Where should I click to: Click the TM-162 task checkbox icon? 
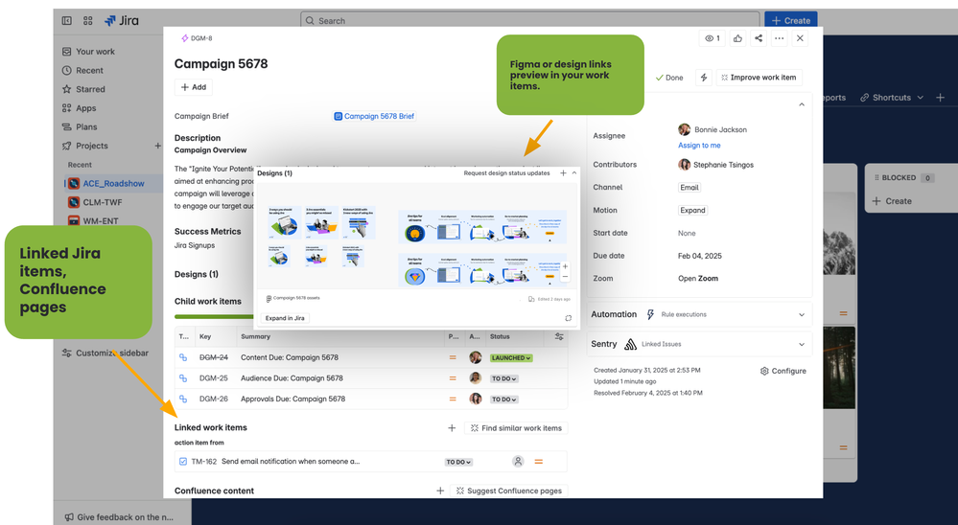point(182,462)
